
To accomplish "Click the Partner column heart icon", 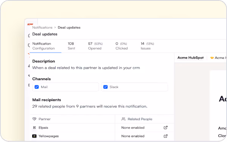I will [34, 119].
